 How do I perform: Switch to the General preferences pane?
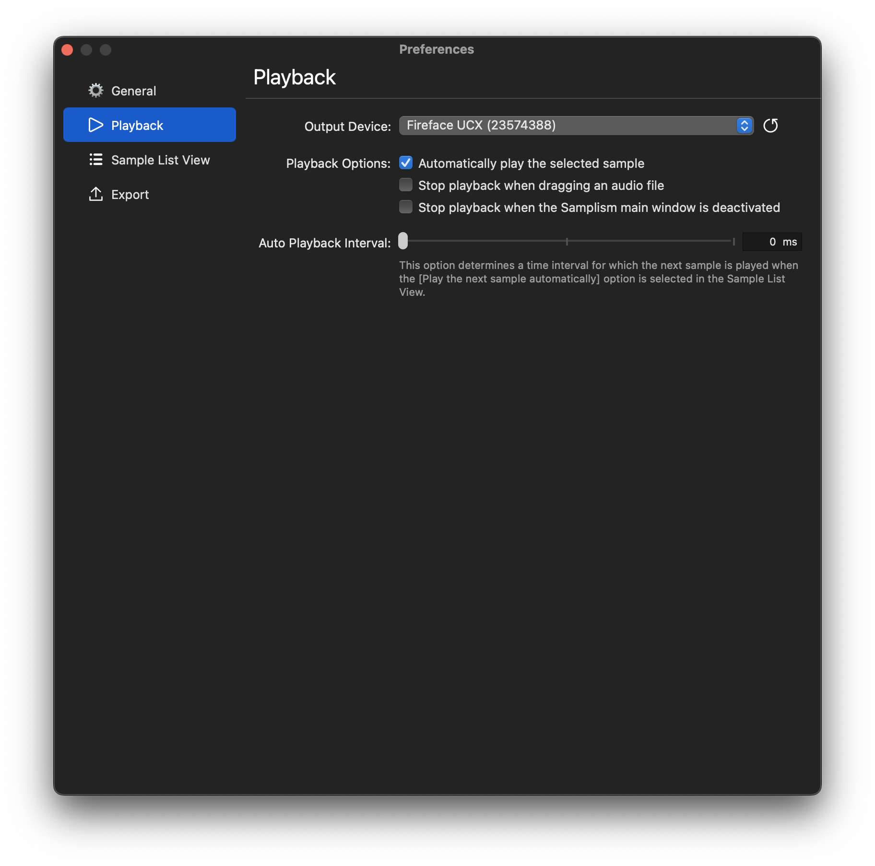133,91
